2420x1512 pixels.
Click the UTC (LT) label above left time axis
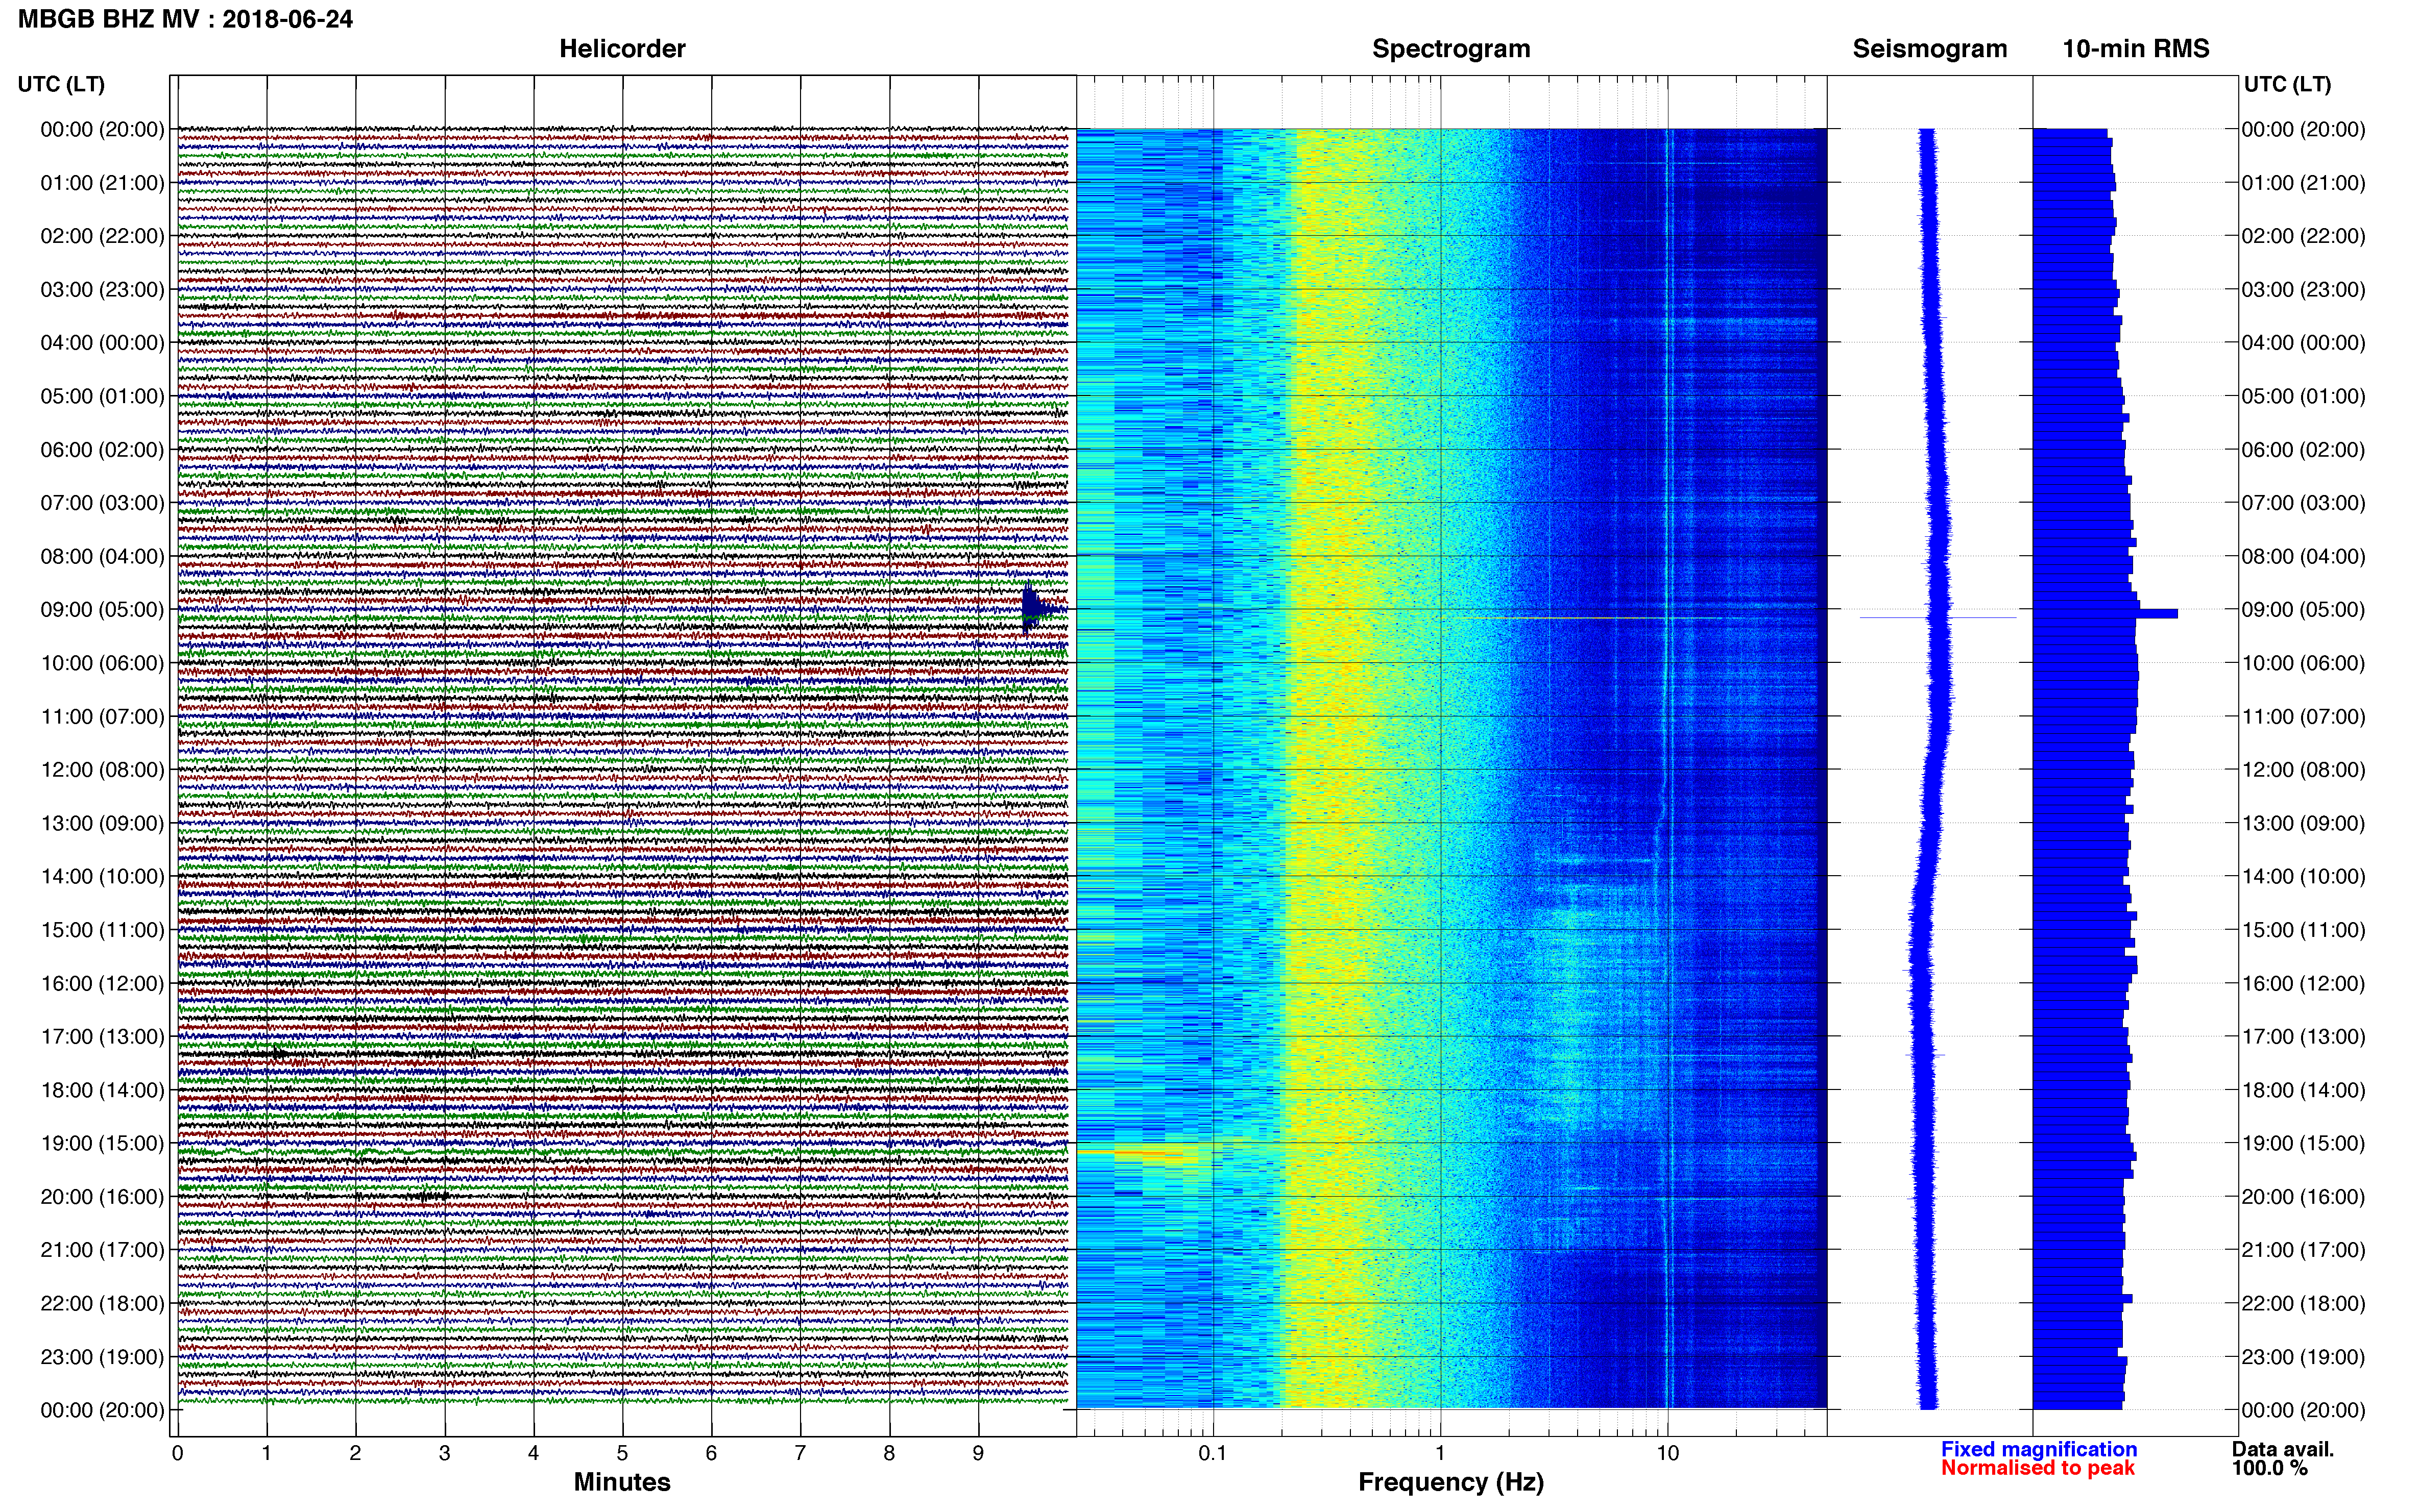[x=61, y=84]
